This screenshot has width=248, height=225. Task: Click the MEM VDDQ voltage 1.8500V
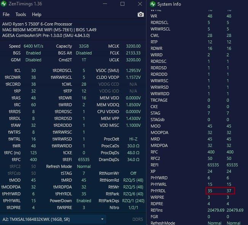[133, 105]
